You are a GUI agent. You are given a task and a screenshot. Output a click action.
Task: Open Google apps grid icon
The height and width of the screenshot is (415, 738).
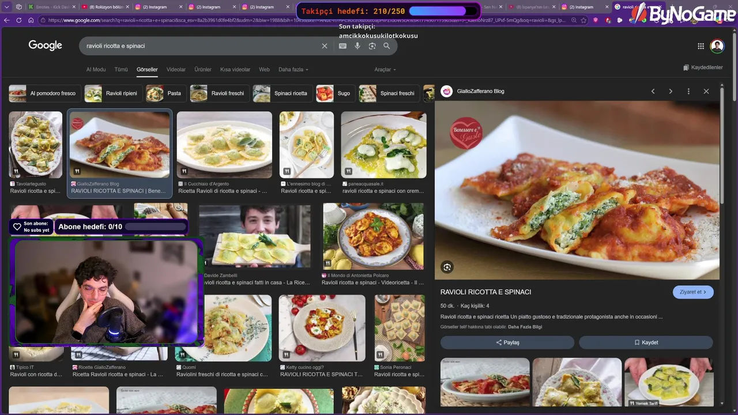point(701,46)
